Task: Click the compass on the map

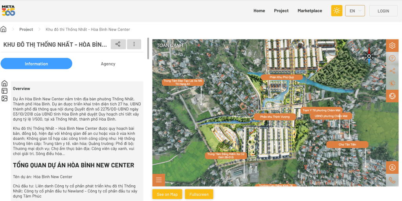Action: (369, 56)
